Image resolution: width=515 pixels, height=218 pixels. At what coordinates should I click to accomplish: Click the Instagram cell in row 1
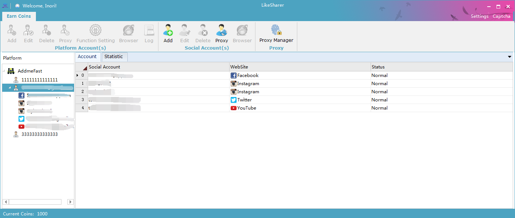[300, 84]
